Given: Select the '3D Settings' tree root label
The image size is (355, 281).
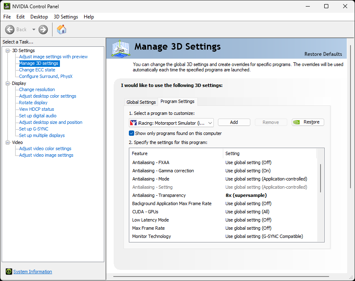Looking at the screenshot, I should [x=23, y=51].
